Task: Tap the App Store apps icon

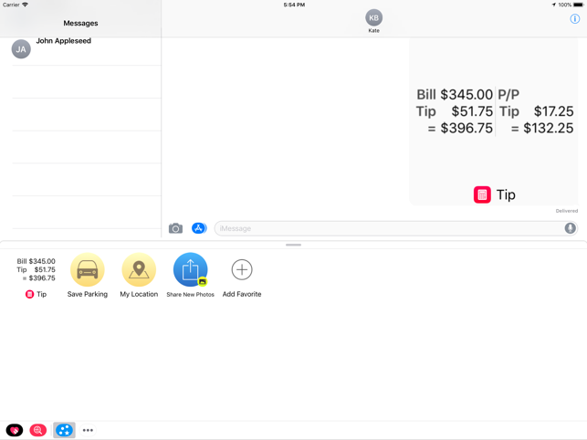Action: click(199, 227)
